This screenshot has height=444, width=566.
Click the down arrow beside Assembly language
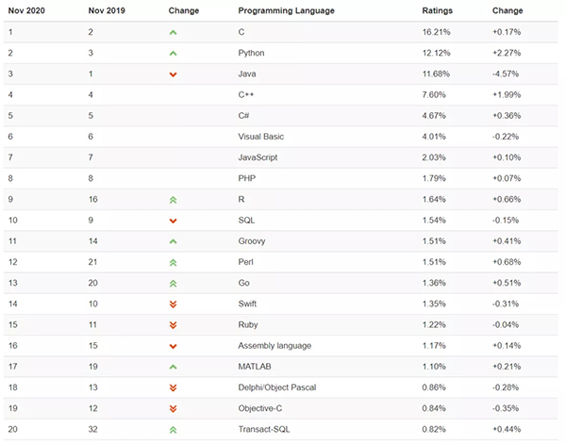pyautogui.click(x=173, y=345)
